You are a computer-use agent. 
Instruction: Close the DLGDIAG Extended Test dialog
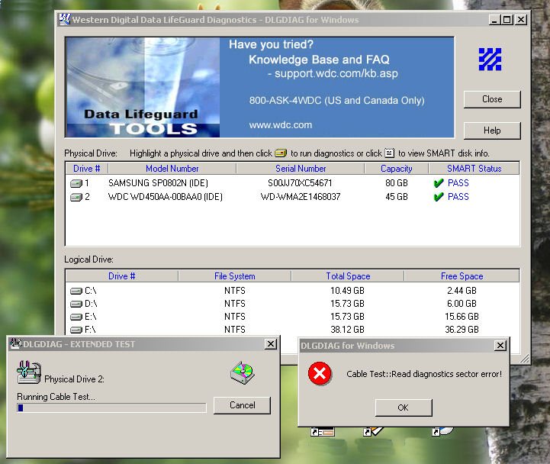pos(271,344)
